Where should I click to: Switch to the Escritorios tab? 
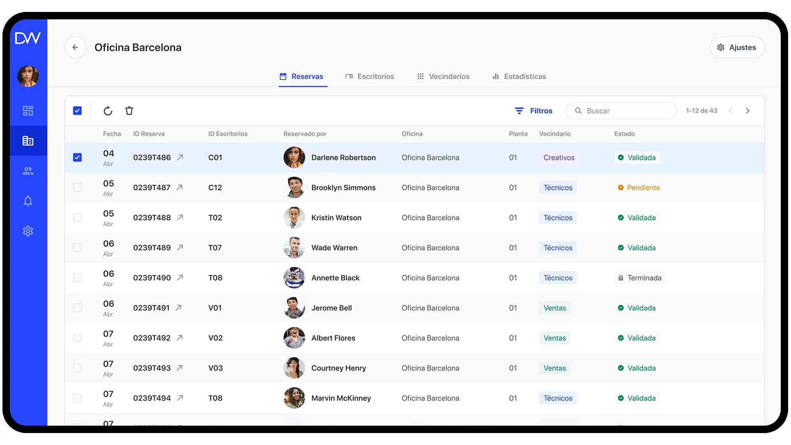pyautogui.click(x=375, y=76)
